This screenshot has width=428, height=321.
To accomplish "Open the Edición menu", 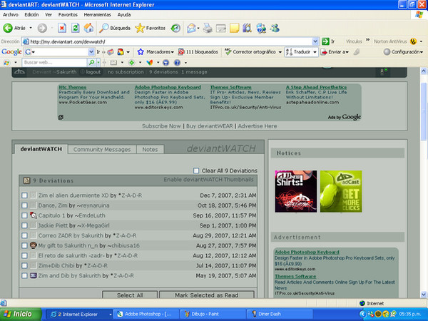I will click(x=31, y=15).
